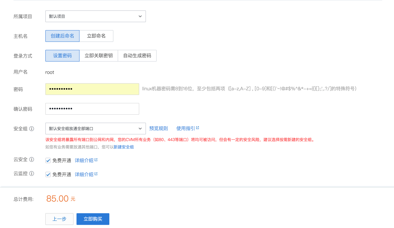
Task: Open 详细介绍 link in 云监控 row
Action: tap(86, 175)
